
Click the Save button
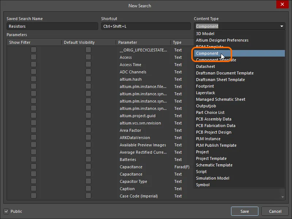[x=245, y=211]
